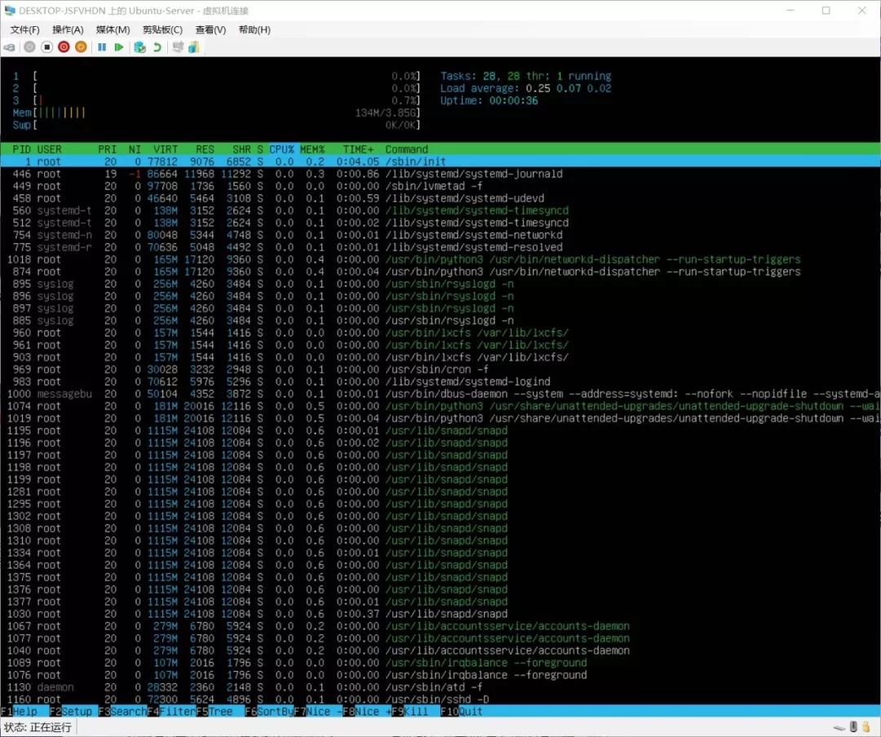Sort by the TIME+ column header
Screen dimensions: 881x737
358,149
